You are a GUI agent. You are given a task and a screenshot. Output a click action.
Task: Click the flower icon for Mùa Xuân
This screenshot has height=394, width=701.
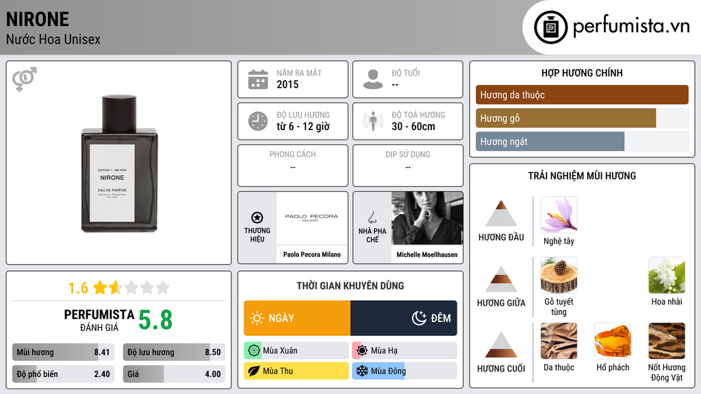tap(254, 350)
